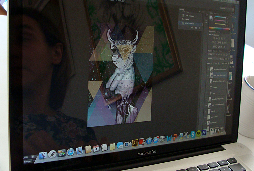Switch to the Channels tab
The width and height of the screenshot is (254, 171).
coord(215,51)
